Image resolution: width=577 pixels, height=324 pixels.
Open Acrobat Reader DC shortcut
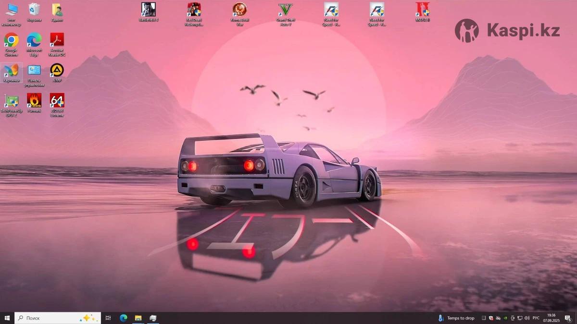[57, 40]
